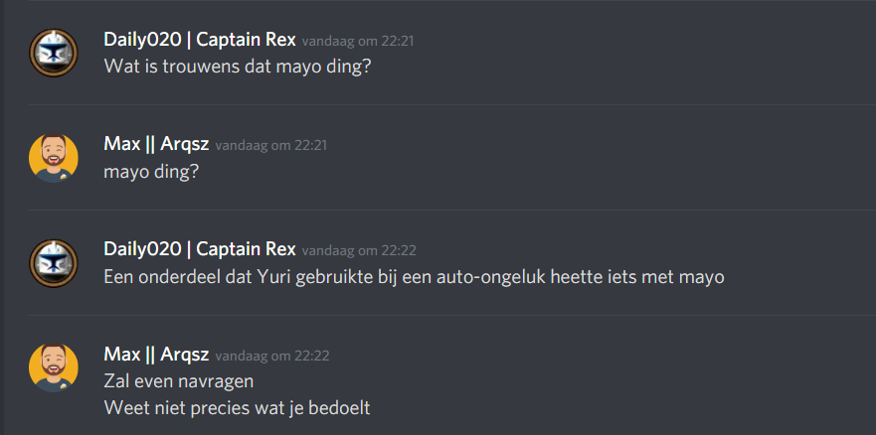This screenshot has height=435, width=876.
Task: Click Max's reply text 'mayo ding?'
Action: pyautogui.click(x=150, y=171)
